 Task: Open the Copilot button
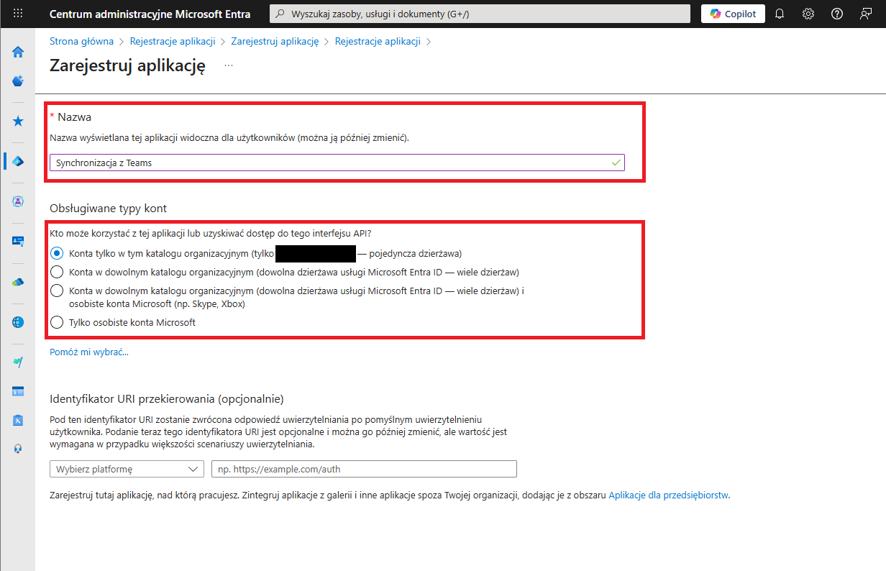pyautogui.click(x=733, y=14)
